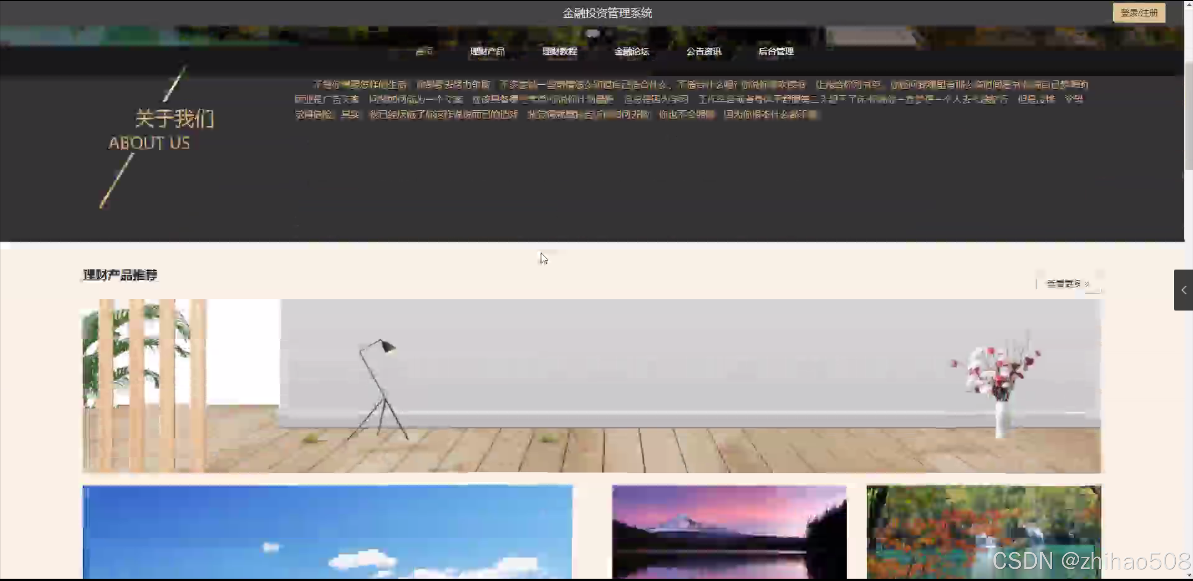1193x581 pixels.
Task: Open the room interior product banner image
Action: tap(591, 385)
